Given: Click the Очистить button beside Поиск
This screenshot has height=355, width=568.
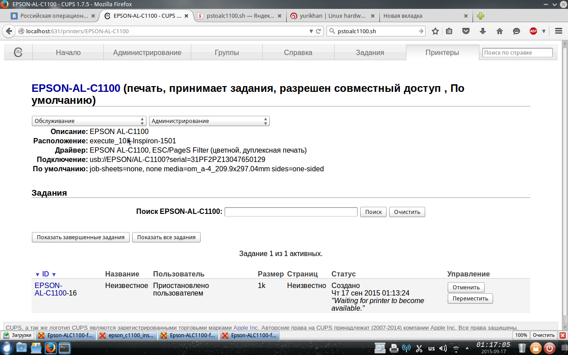Looking at the screenshot, I should point(407,212).
